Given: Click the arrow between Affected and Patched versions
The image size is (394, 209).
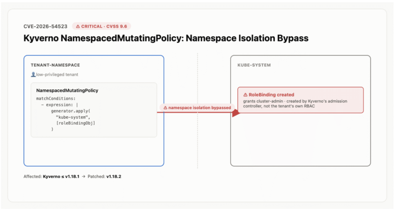Looking at the screenshot, I should point(83,177).
